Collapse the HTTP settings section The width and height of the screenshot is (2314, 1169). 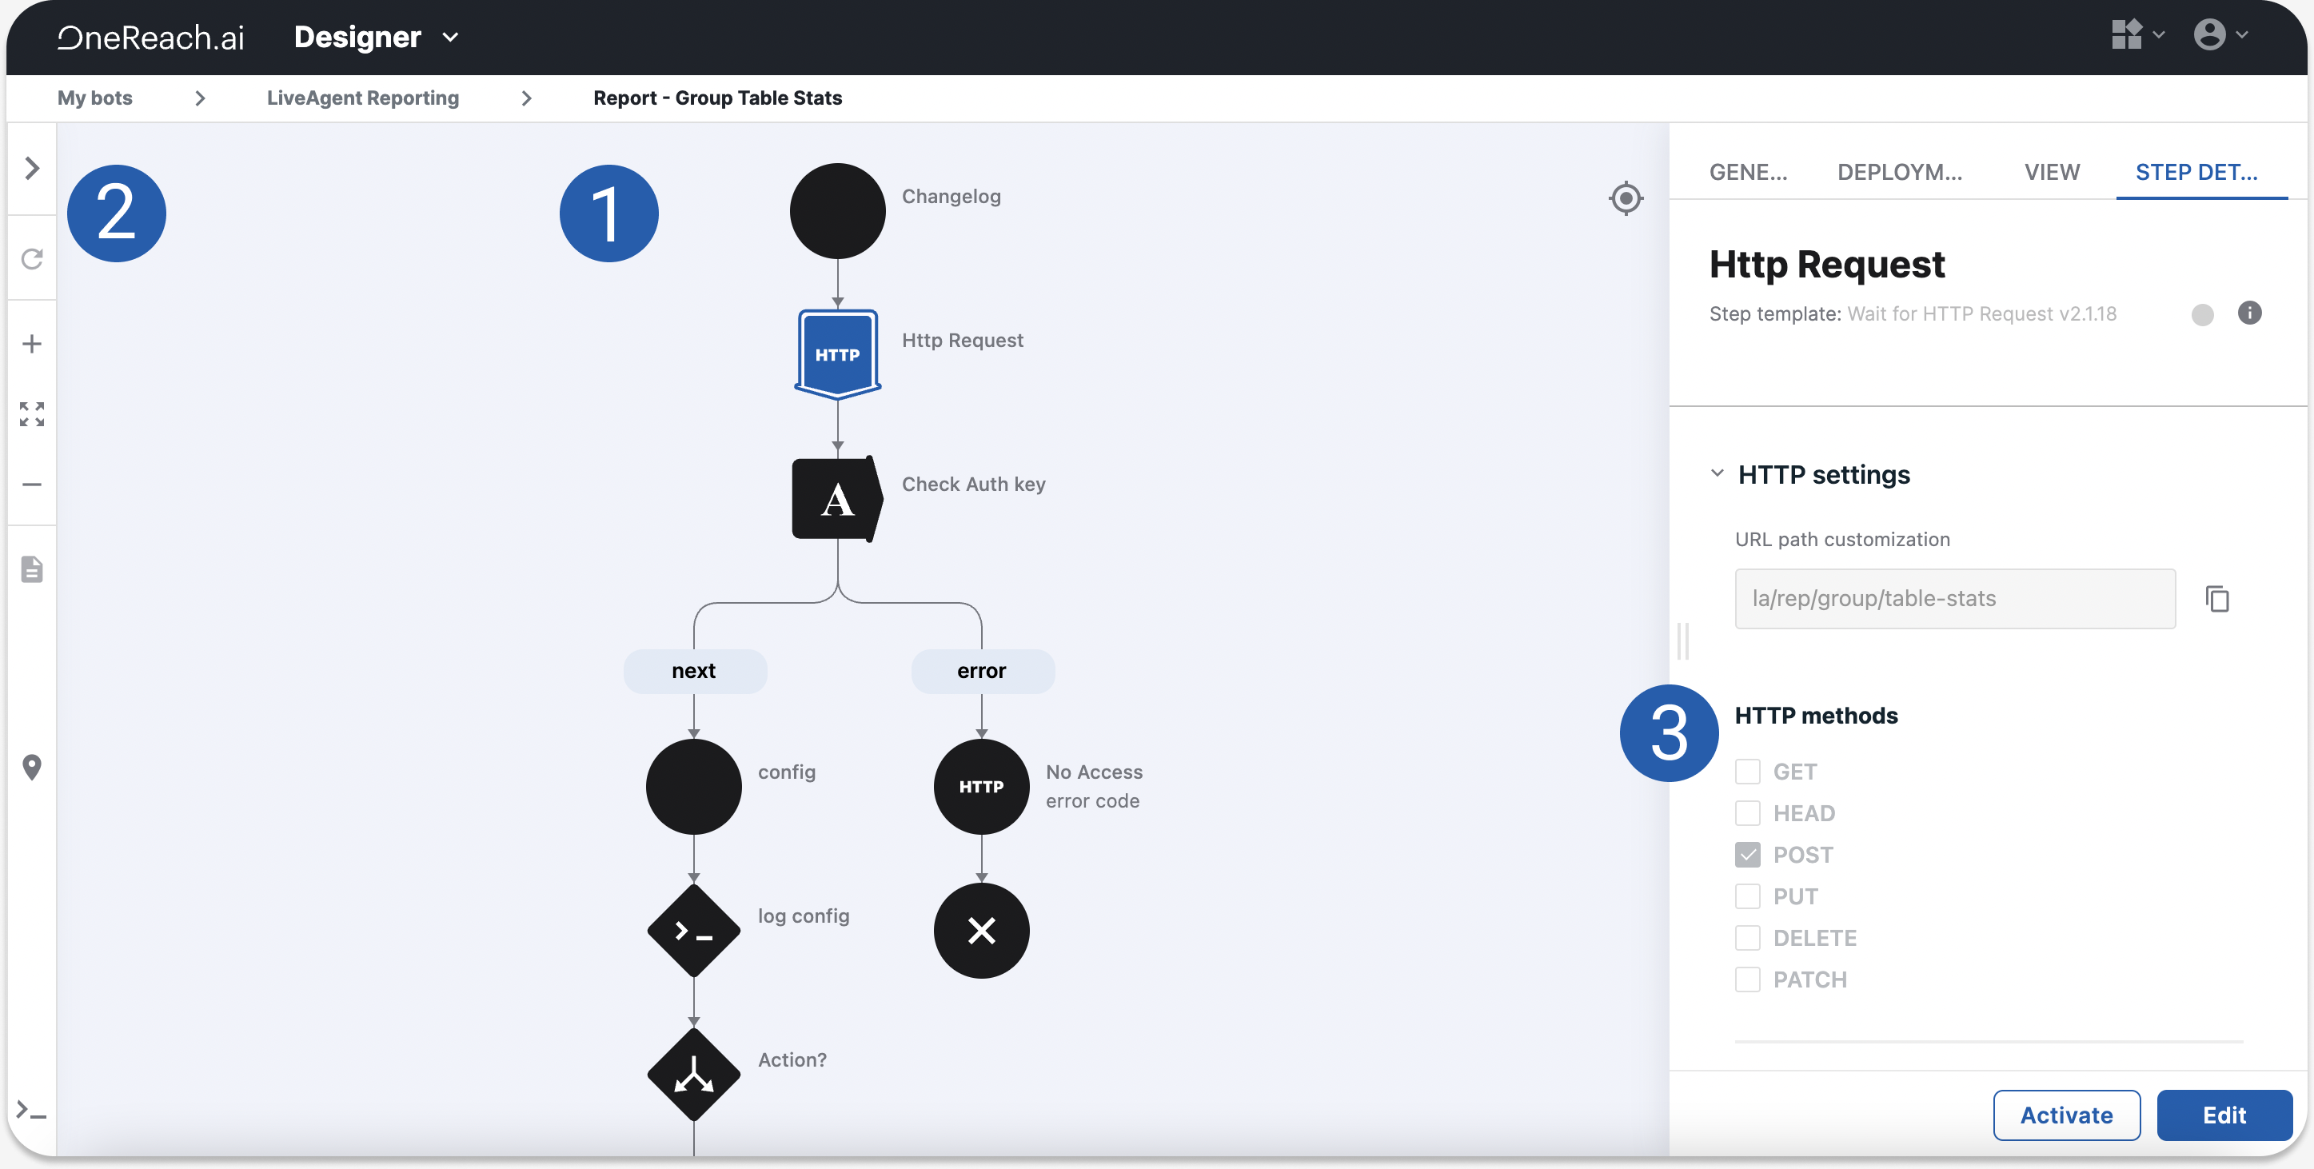click(1717, 473)
